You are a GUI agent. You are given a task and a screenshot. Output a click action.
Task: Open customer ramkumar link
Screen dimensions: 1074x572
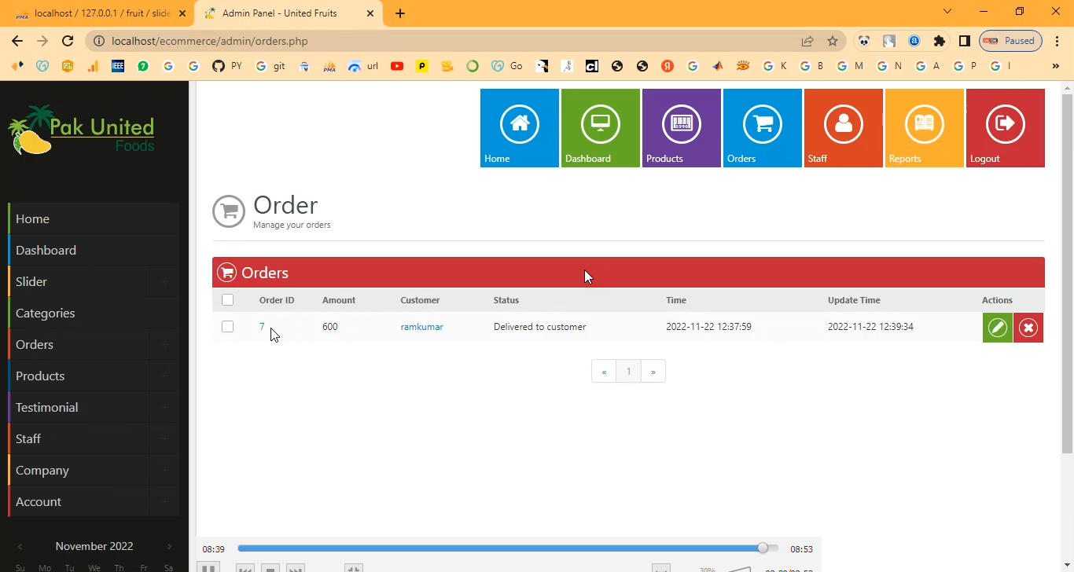[421, 327]
